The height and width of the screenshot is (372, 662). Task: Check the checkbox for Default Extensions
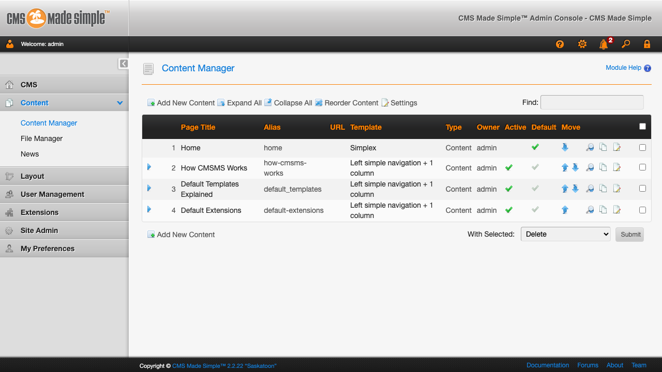tap(642, 210)
